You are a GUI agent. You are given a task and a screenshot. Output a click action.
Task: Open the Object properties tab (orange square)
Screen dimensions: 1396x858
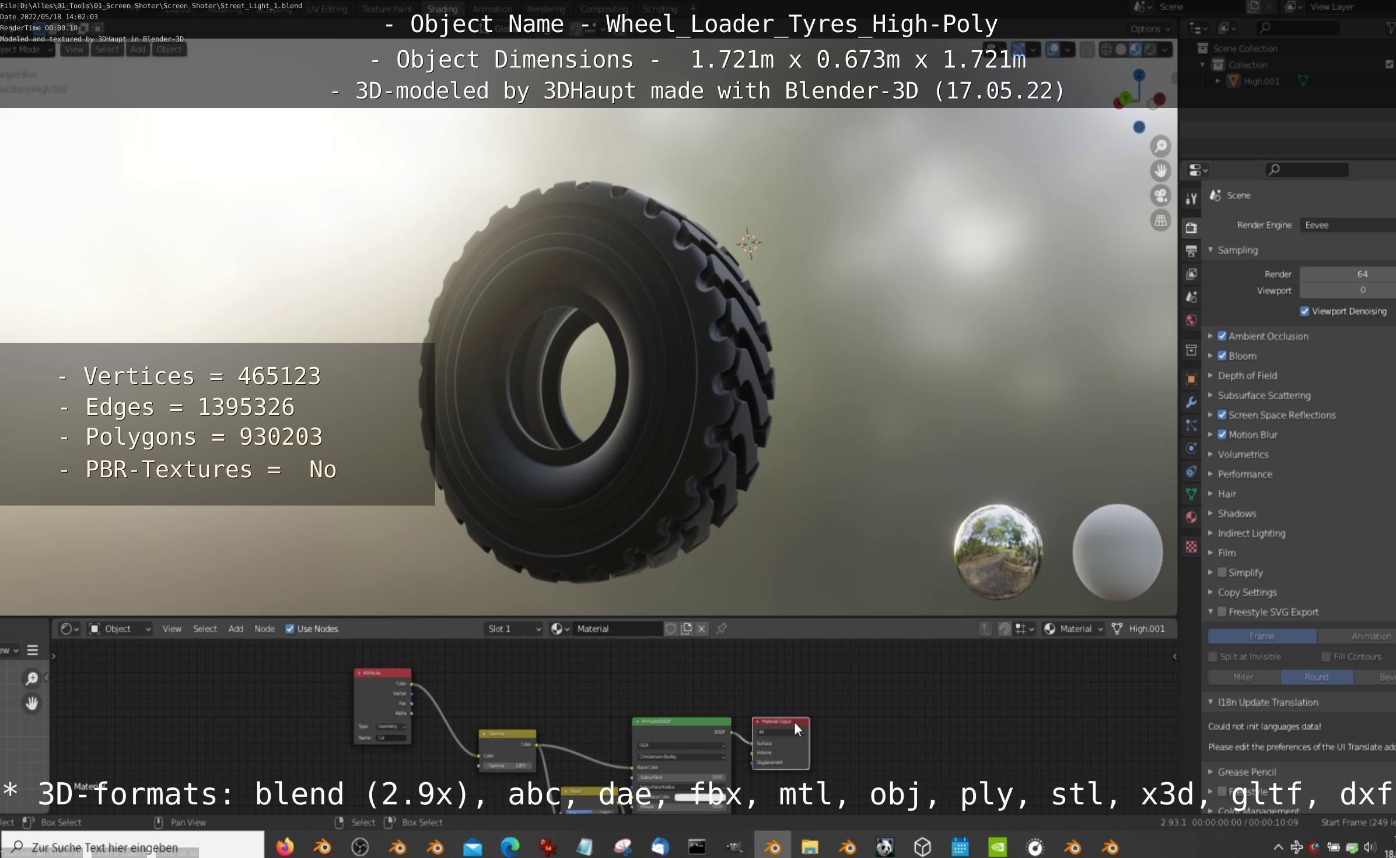click(1191, 379)
